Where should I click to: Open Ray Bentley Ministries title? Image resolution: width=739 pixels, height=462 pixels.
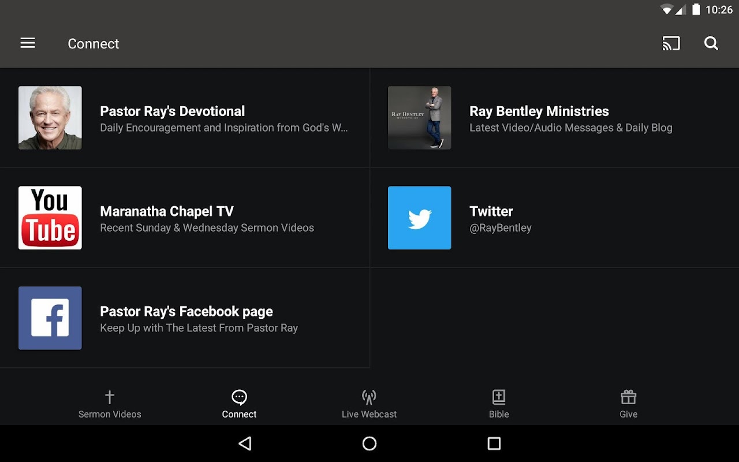539,111
